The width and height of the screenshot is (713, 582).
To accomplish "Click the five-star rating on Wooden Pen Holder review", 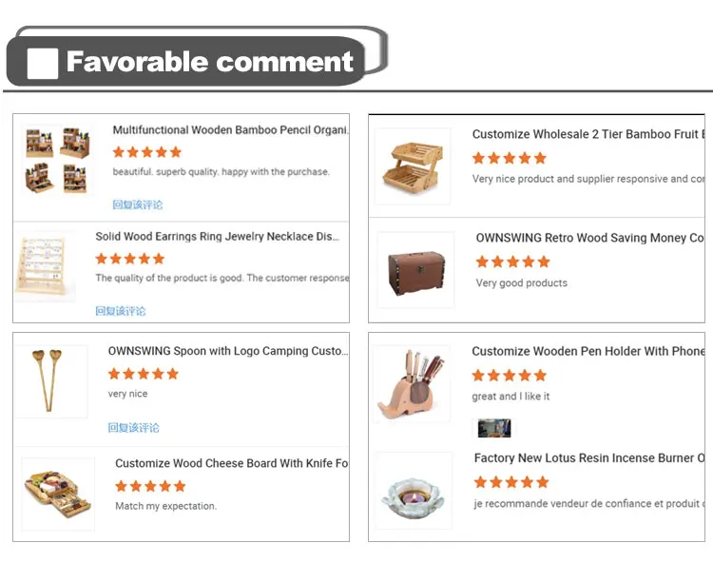I will [509, 376].
